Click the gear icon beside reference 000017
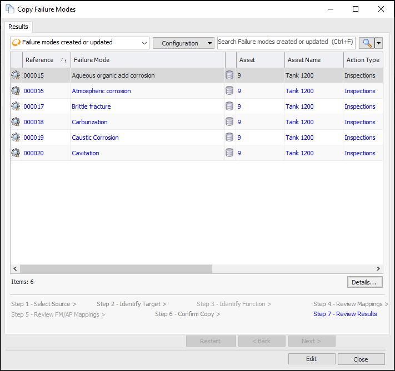Image resolution: width=395 pixels, height=371 pixels. 16,106
